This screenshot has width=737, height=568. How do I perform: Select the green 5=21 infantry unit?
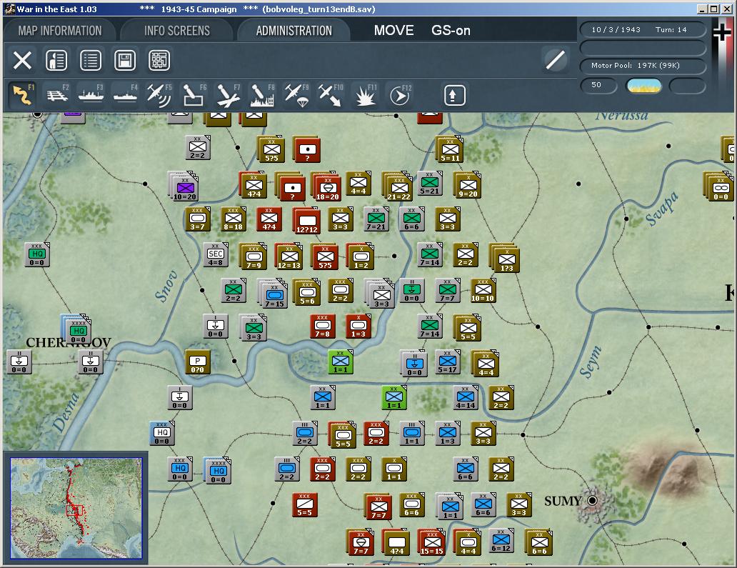coord(430,184)
